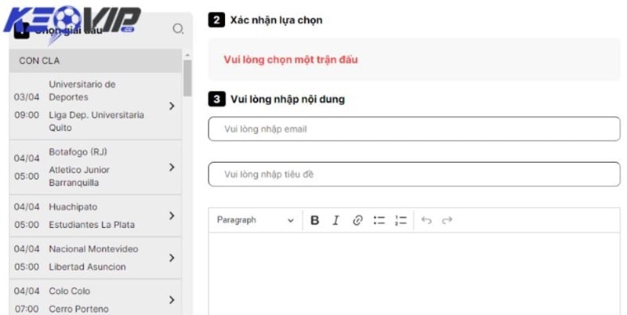Click the 03/04 date of Universitario match
The width and height of the screenshot is (627, 315).
point(27,97)
